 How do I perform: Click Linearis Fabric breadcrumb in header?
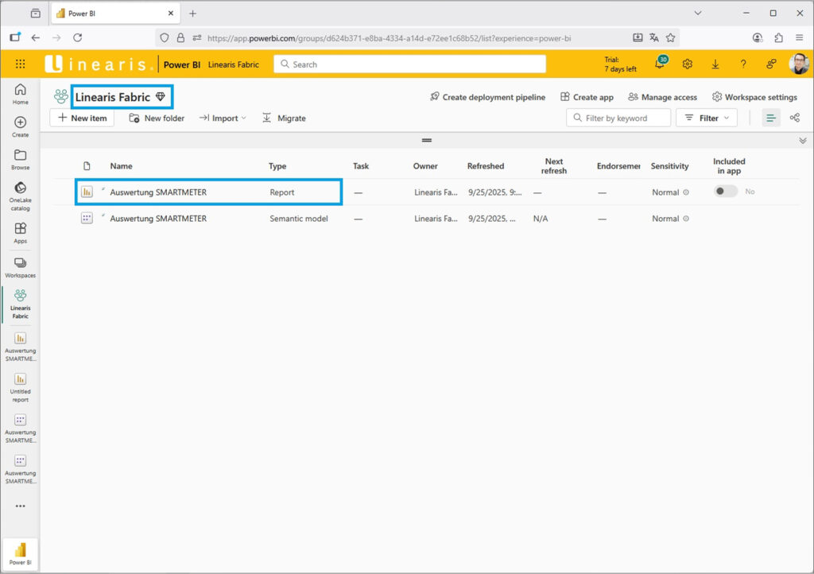(x=234, y=64)
